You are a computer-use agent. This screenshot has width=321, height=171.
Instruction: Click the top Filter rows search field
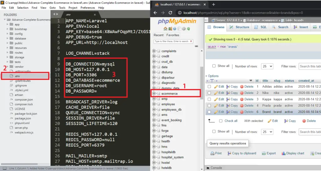pos(309,66)
